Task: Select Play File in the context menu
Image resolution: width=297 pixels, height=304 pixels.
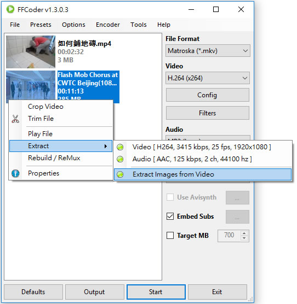Action: coord(61,134)
